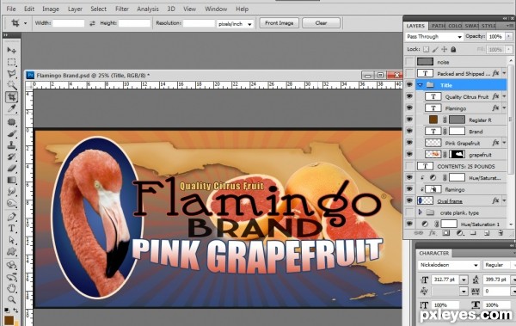Collapse the Title layer group

click(421, 85)
